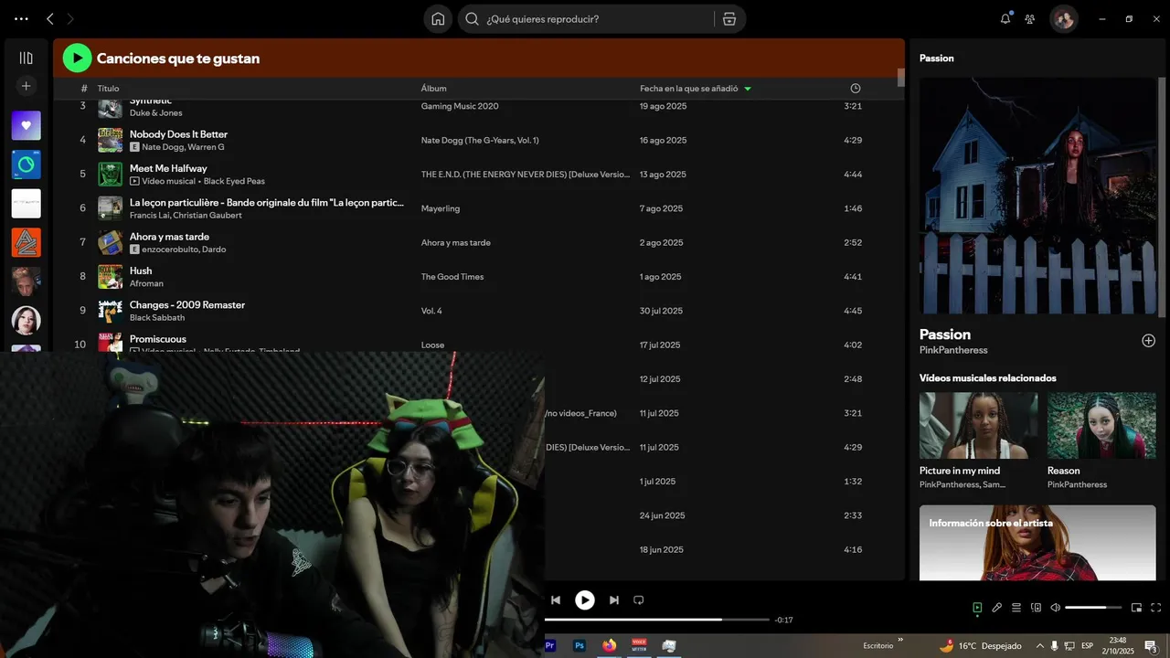Open Liked Songs heart playlist in sidebar
Image resolution: width=1170 pixels, height=658 pixels.
26,126
